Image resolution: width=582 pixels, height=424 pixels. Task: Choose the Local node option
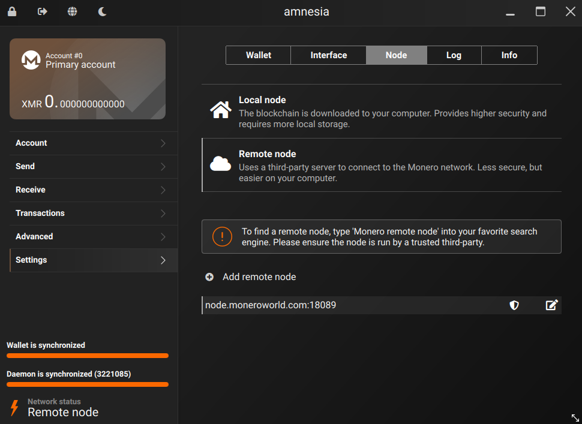pyautogui.click(x=382, y=112)
